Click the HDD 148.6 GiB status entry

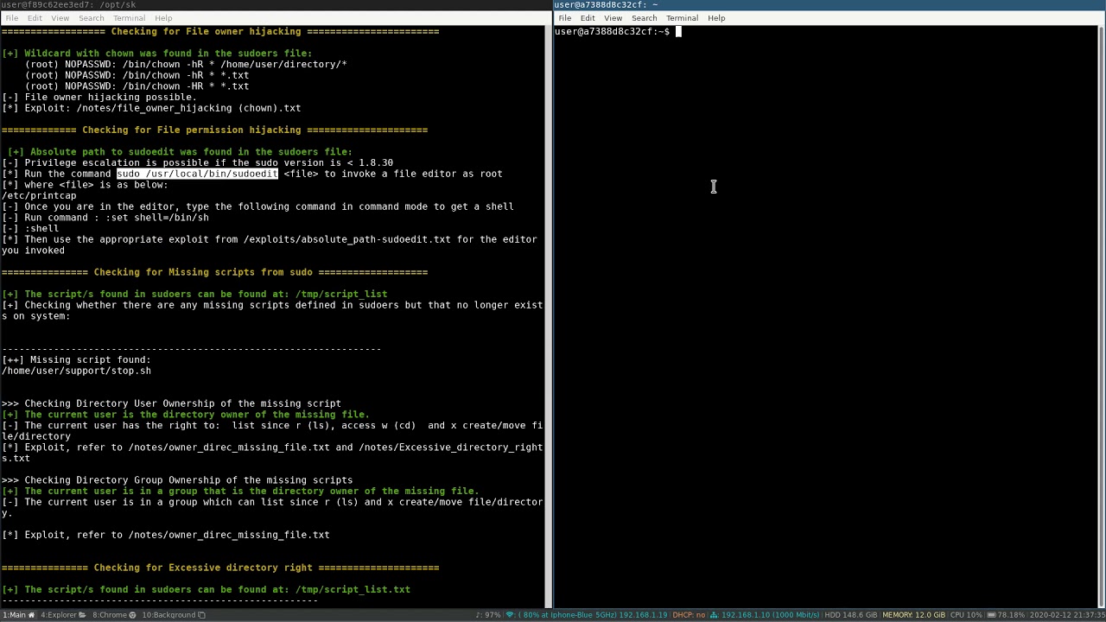tap(851, 615)
